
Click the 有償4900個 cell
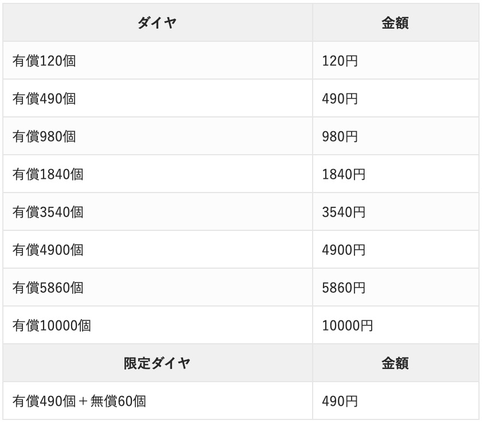48,250
